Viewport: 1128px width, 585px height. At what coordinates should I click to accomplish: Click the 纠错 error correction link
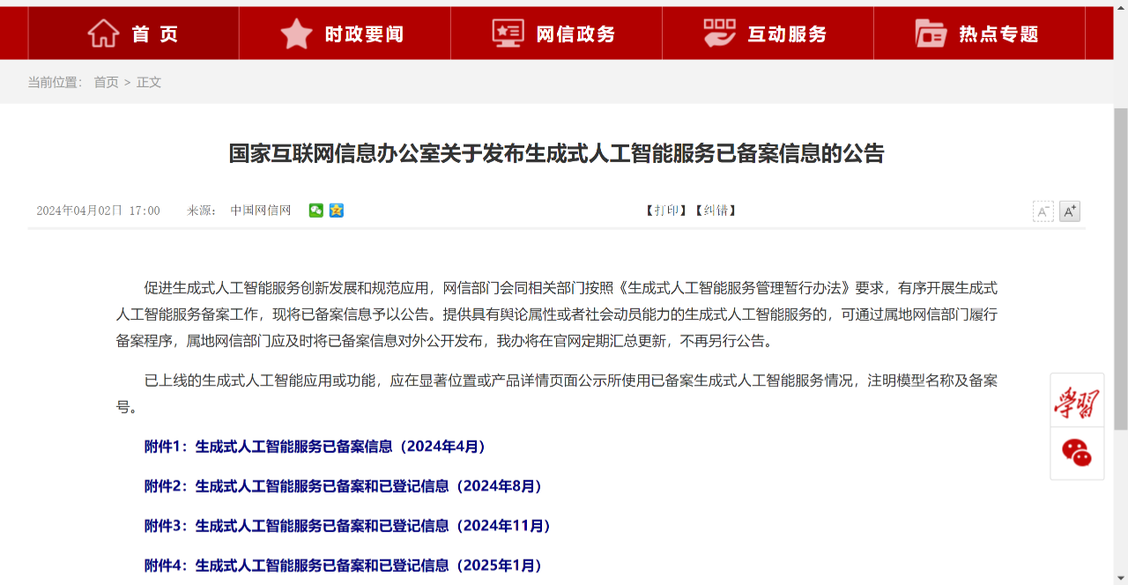(715, 211)
